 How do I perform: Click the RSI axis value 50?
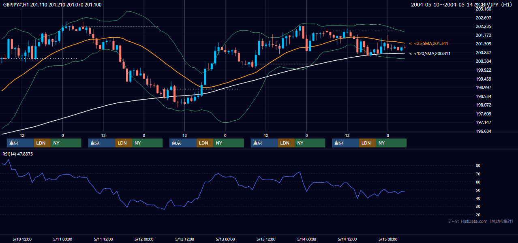coord(478,190)
